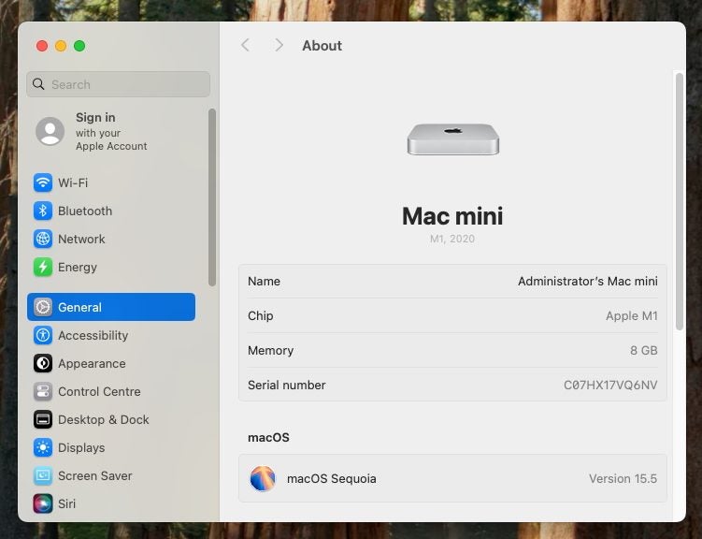The width and height of the screenshot is (702, 539).
Task: Focus the Search field
Action: coord(118,84)
